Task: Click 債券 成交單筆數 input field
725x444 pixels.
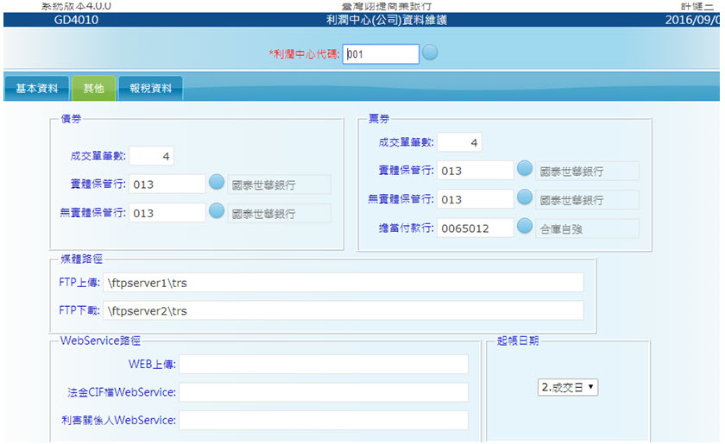Action: pyautogui.click(x=152, y=156)
